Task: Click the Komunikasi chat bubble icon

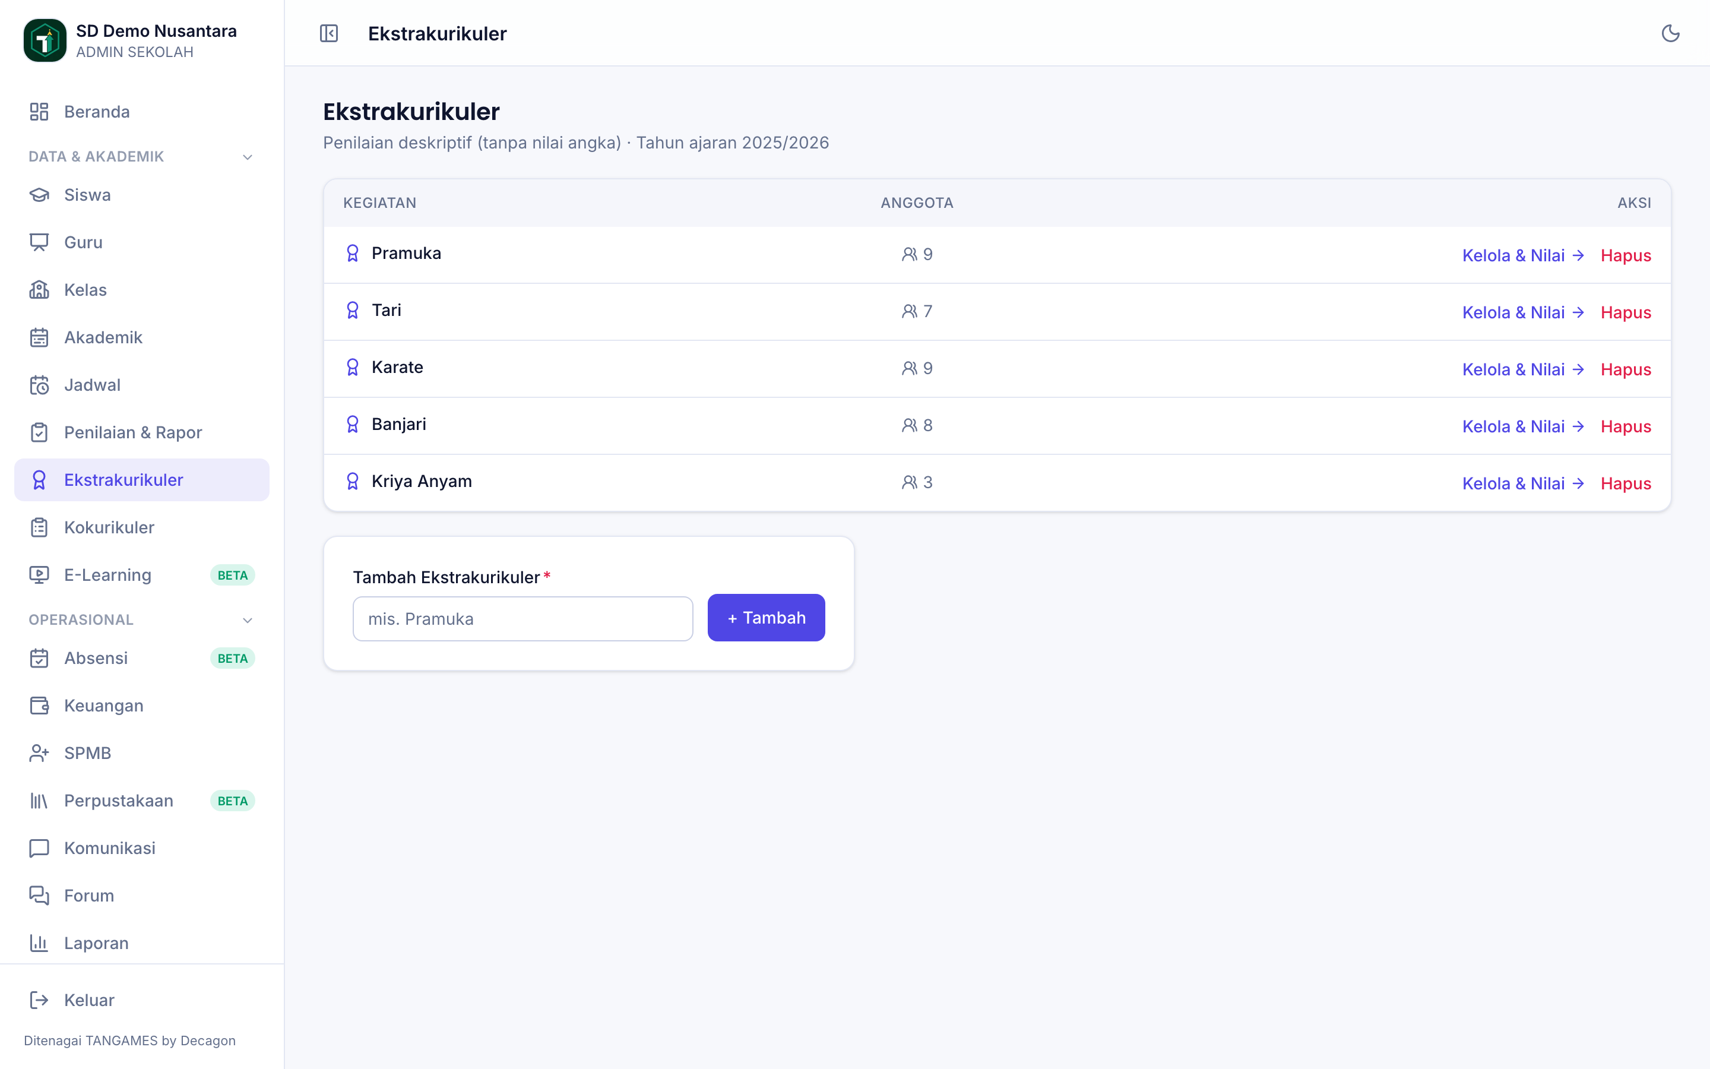Action: [x=39, y=847]
